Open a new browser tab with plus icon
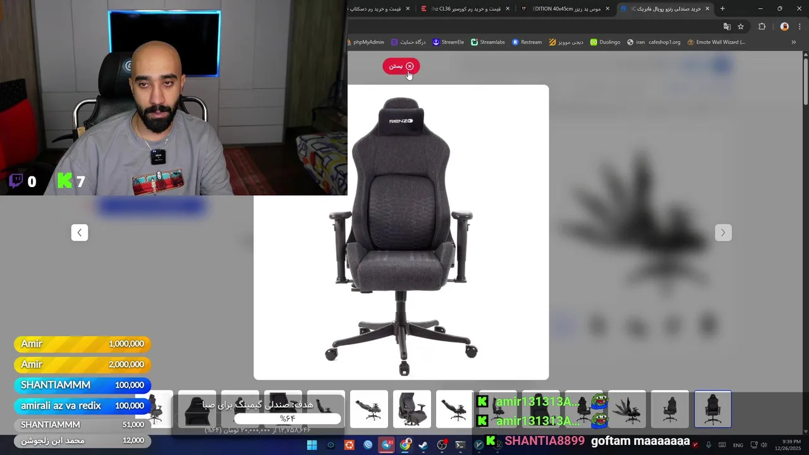The height and width of the screenshot is (455, 809). [x=722, y=9]
